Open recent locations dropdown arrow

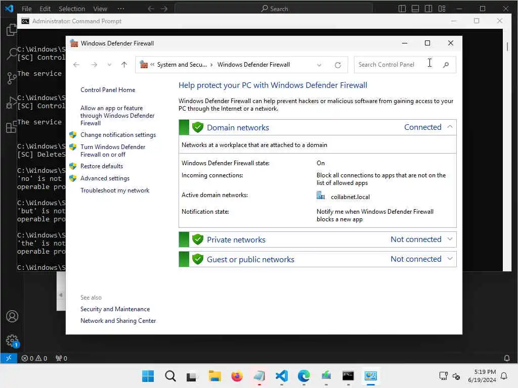pos(109,65)
